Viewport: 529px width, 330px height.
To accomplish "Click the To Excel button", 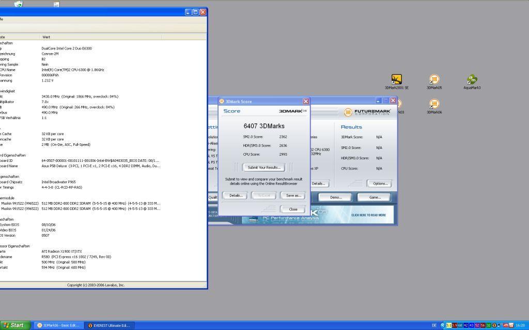I will 264,195.
